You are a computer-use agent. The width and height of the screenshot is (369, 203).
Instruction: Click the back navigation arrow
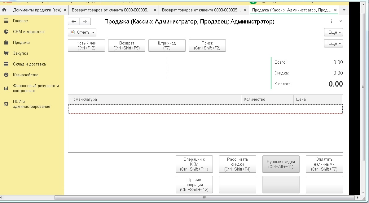point(74,21)
